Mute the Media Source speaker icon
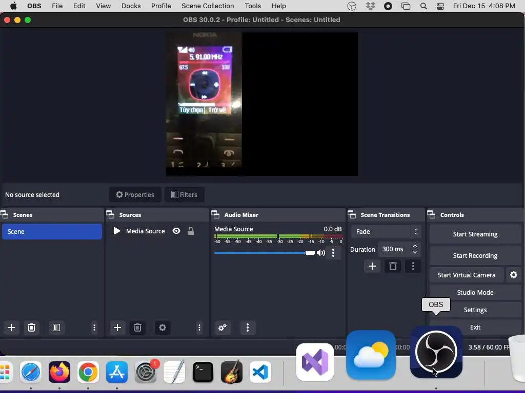 pyautogui.click(x=321, y=253)
